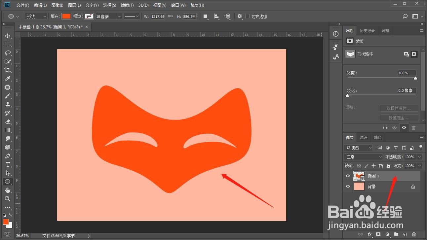
Task: Toggle the layer filter on/off switch
Action: [421, 147]
